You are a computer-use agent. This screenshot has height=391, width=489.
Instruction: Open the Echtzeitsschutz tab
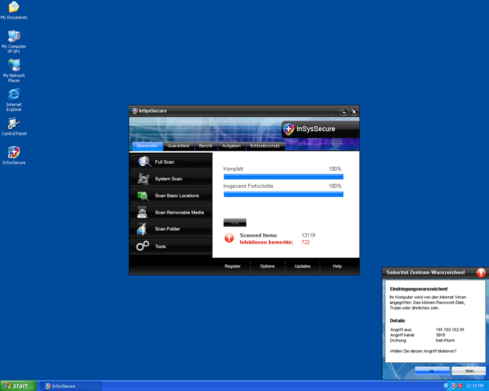[x=264, y=146]
